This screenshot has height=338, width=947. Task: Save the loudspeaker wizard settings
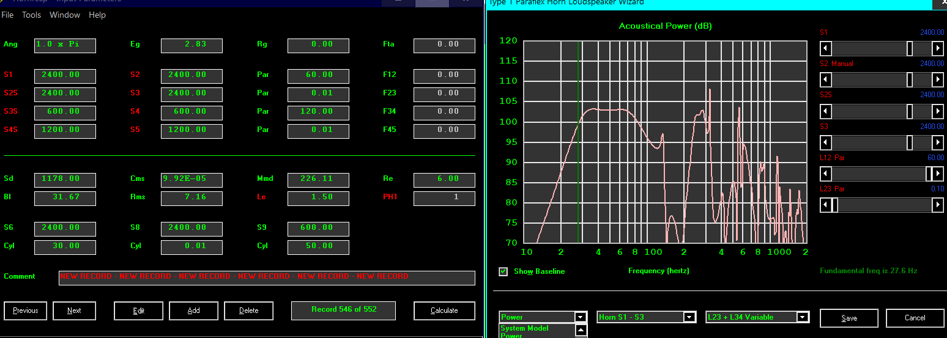pyautogui.click(x=849, y=318)
